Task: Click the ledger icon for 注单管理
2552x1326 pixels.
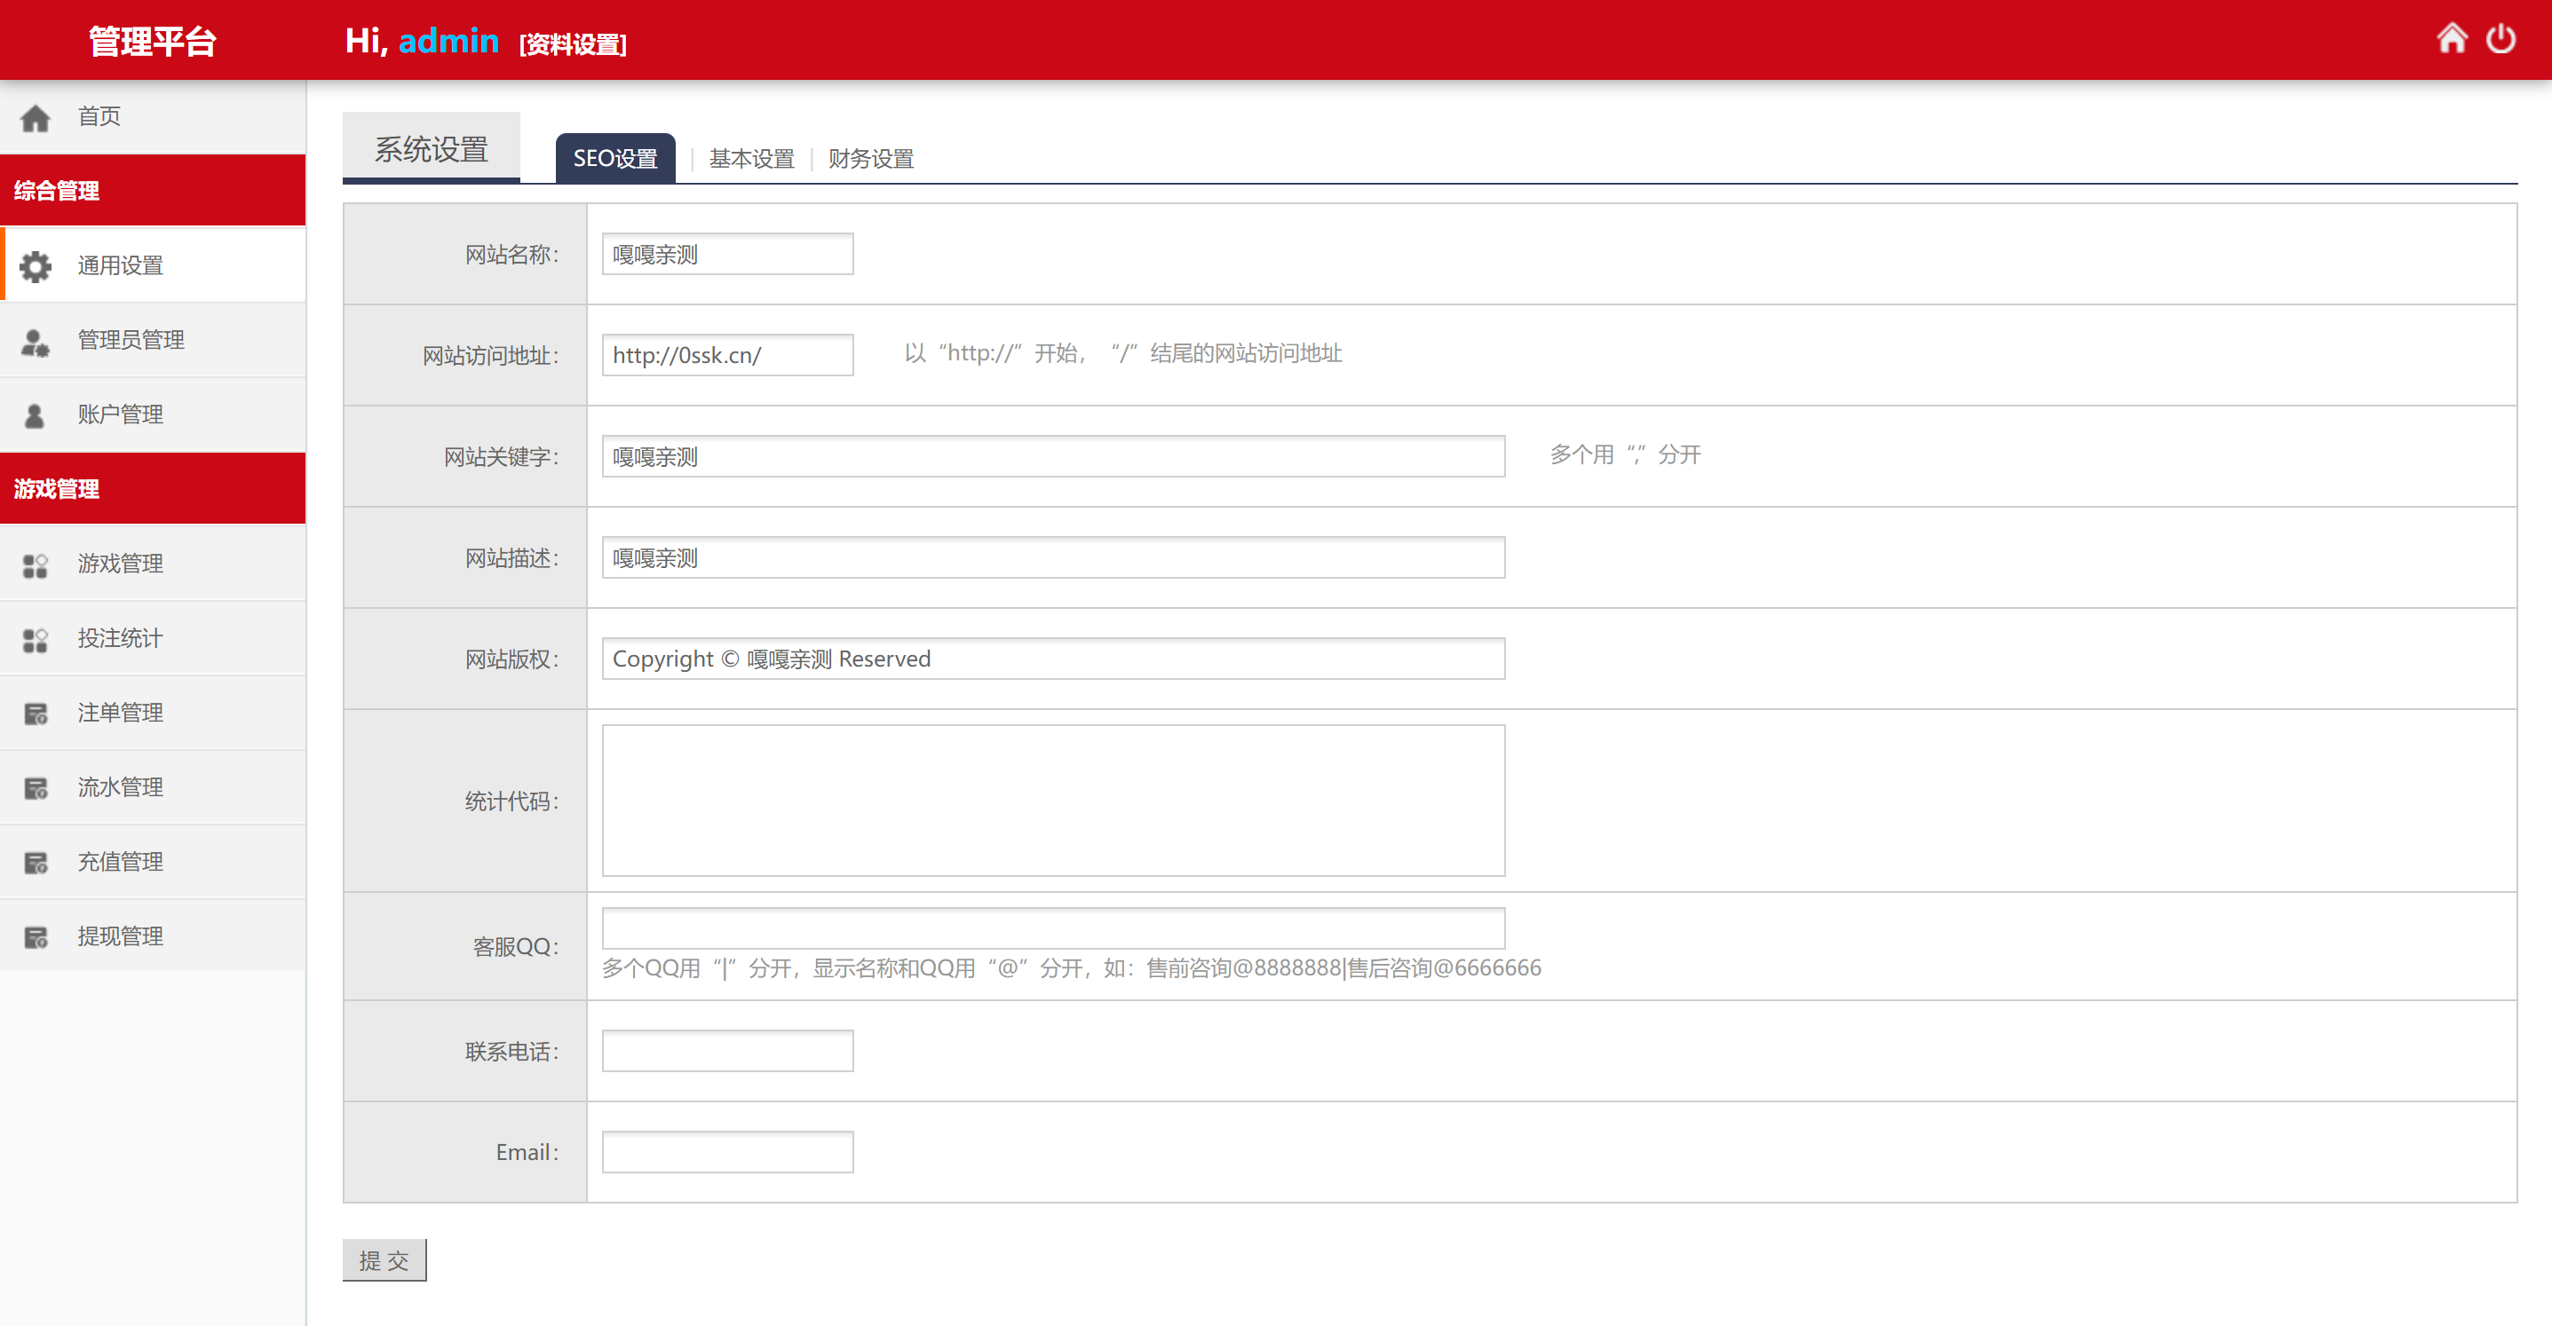Action: (x=36, y=714)
